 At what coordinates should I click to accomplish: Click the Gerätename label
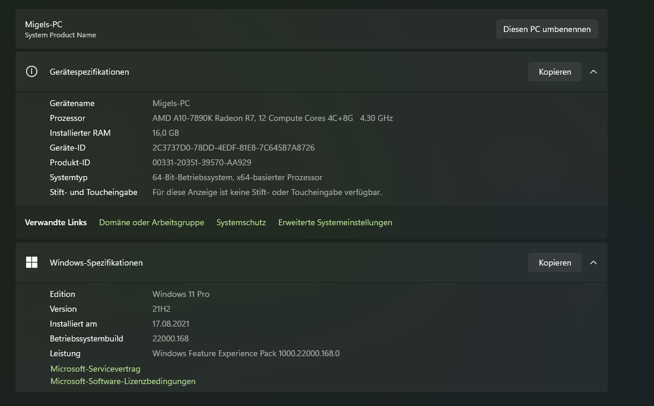point(72,103)
